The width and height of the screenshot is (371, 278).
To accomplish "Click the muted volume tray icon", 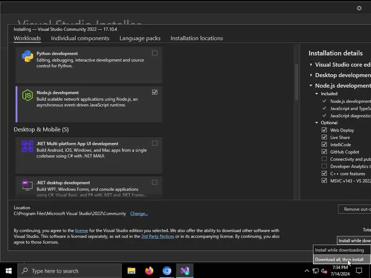I will [324, 271].
